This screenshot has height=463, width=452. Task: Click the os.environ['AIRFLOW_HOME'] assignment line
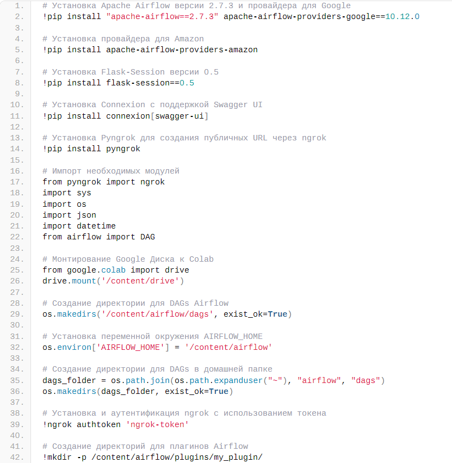[x=157, y=347]
